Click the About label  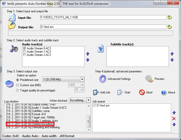click(x=171, y=92)
